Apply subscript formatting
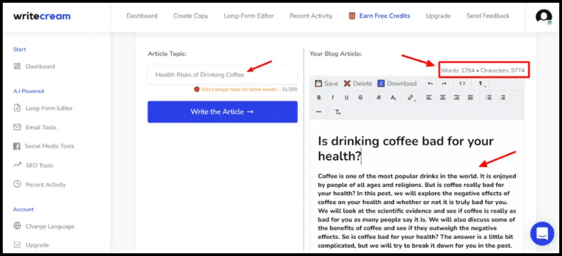562x256 pixels. (x=393, y=98)
